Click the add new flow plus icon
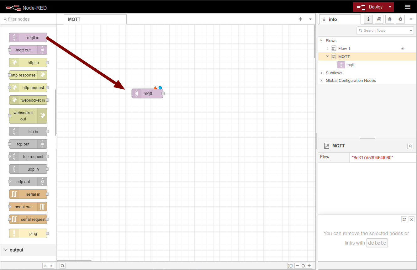417x270 pixels. [300, 19]
